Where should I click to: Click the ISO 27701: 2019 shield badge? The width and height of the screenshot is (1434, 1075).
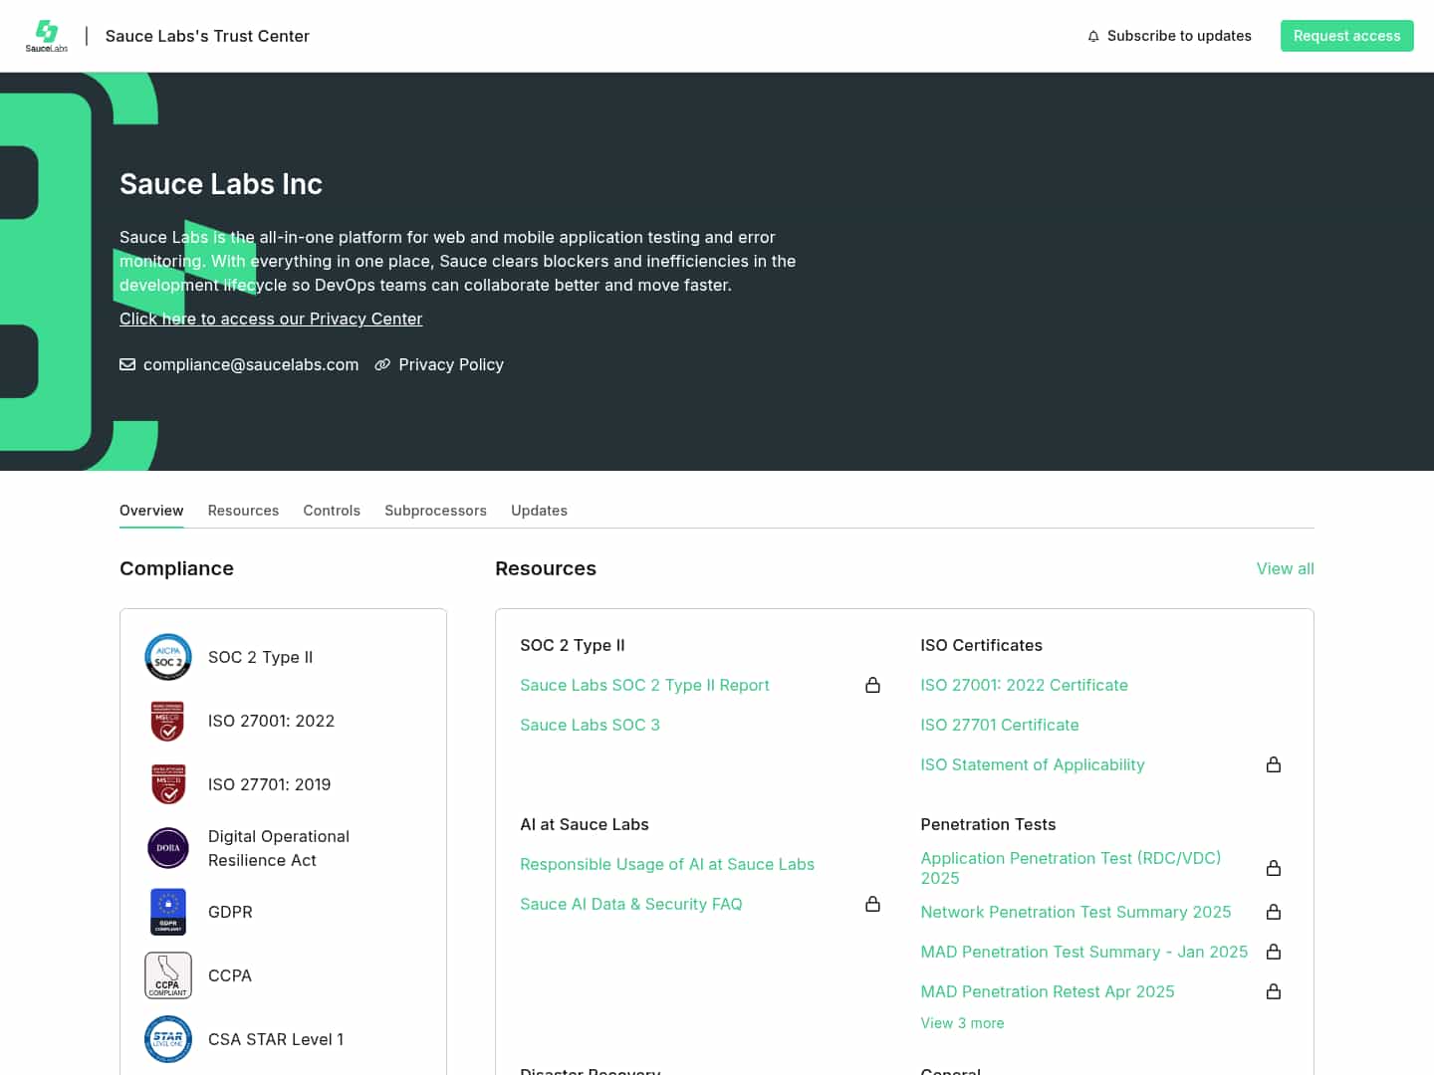click(167, 784)
